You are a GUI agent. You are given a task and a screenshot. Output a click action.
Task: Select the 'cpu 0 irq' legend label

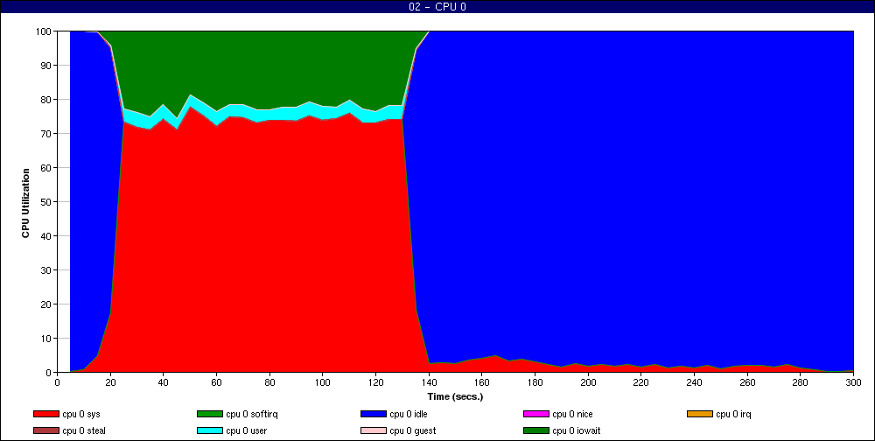pos(733,414)
